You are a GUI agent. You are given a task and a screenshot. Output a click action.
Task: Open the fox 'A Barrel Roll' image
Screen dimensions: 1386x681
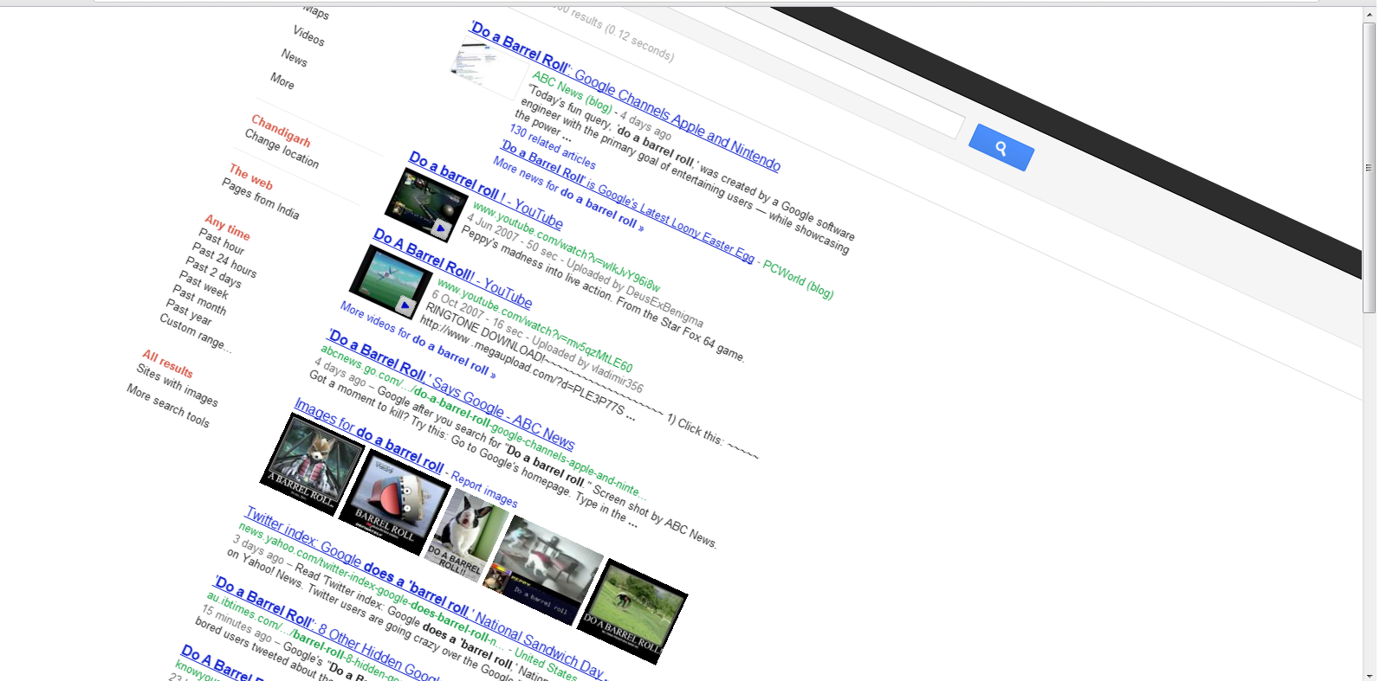pyautogui.click(x=312, y=465)
